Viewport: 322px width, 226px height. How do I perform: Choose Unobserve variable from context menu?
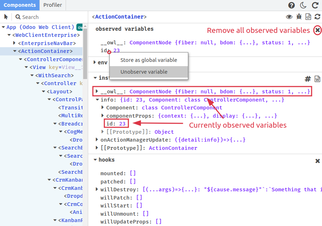pos(144,72)
